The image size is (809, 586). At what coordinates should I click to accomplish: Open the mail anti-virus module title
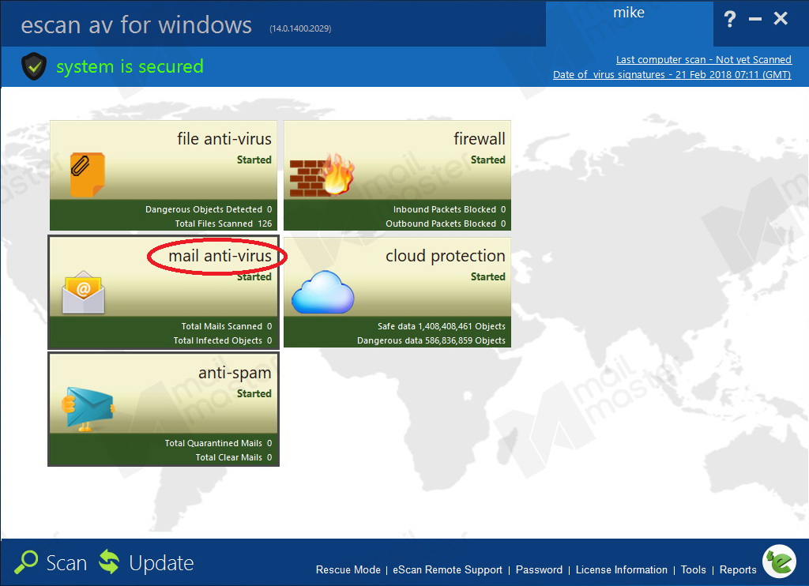(x=220, y=256)
